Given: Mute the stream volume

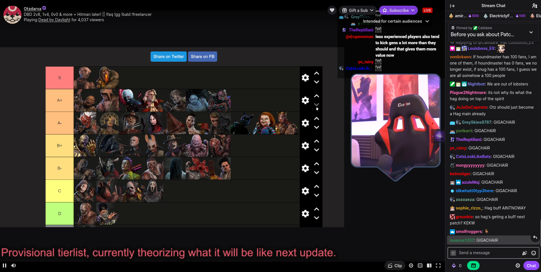Looking at the screenshot, I should 14,265.
